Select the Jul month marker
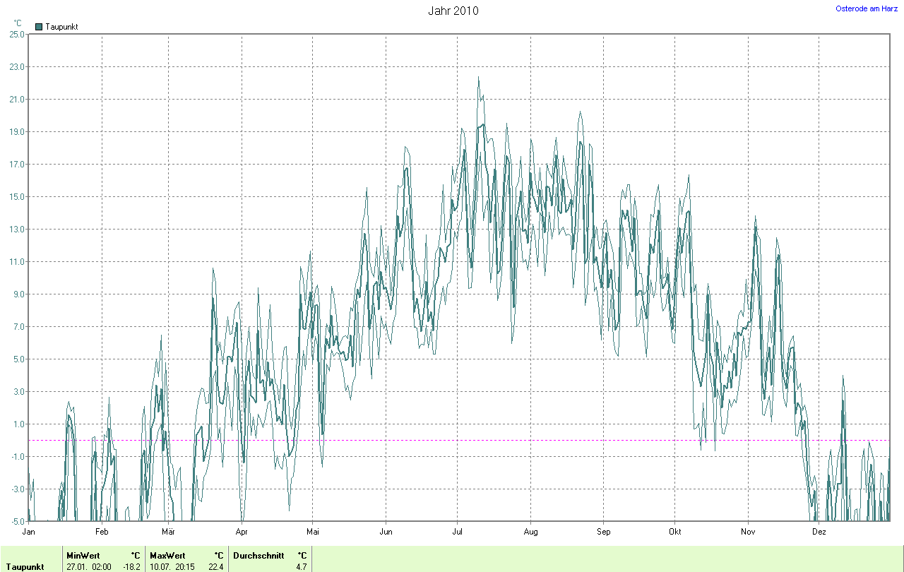The width and height of the screenshot is (904, 572). point(457,531)
